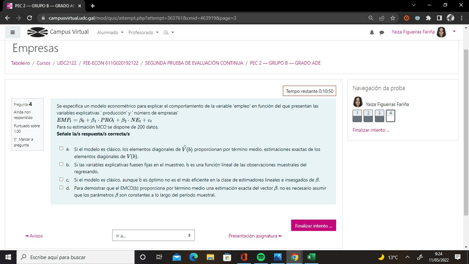Go to question 1 in quiz navigation
This screenshot has height=264, width=469.
[x=357, y=116]
